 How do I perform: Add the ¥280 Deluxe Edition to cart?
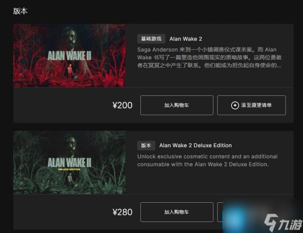[177, 212]
